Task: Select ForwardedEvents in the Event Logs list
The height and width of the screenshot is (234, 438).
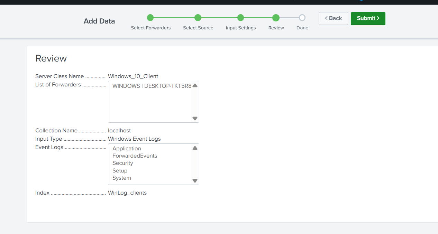Action: pyautogui.click(x=135, y=156)
